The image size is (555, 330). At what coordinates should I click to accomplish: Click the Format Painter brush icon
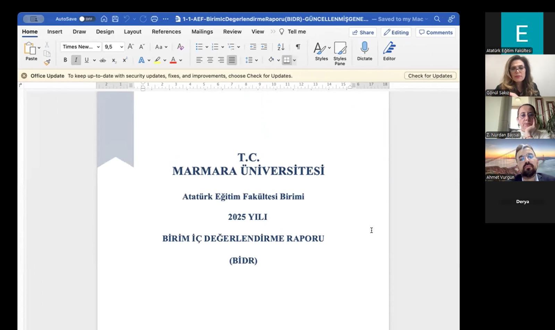tap(47, 62)
